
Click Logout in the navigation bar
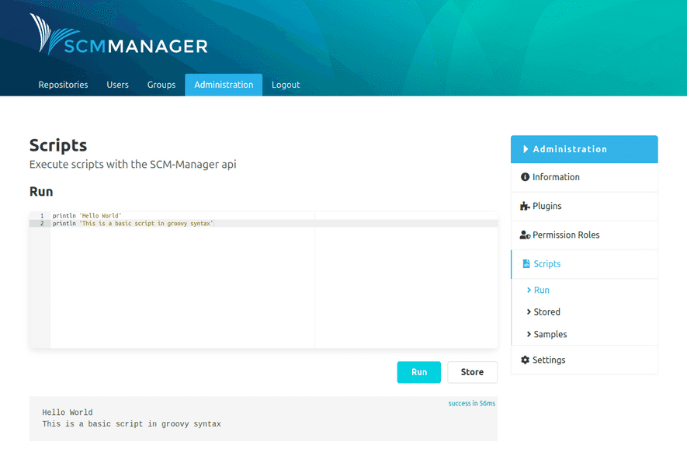pyautogui.click(x=286, y=85)
